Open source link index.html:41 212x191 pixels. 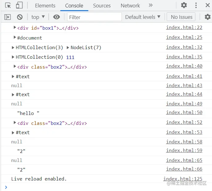pyautogui.click(x=184, y=76)
